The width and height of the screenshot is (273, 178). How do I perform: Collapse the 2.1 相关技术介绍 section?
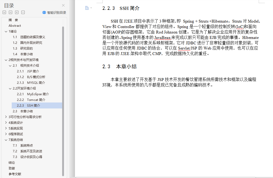[10, 66]
